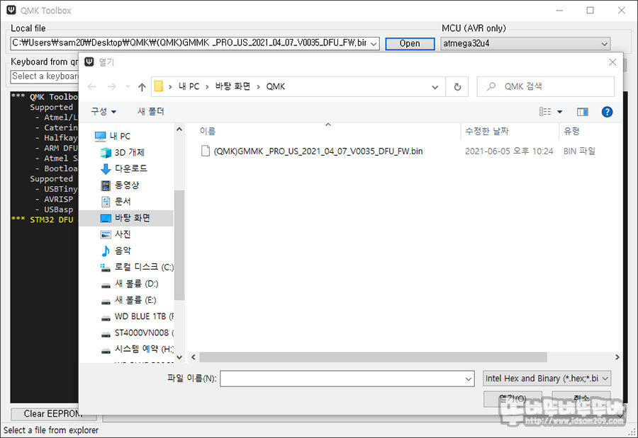This screenshot has height=438, width=638.
Task: Click folder icon in address bar
Action: tap(159, 86)
